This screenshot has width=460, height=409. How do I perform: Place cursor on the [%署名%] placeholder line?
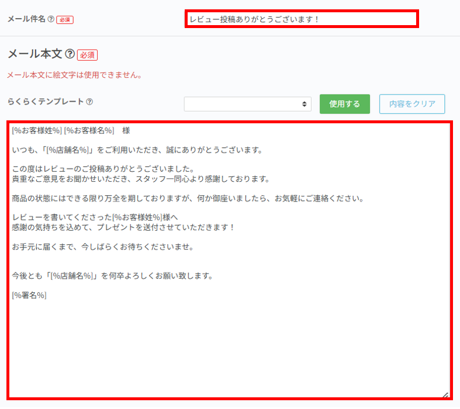tap(29, 295)
